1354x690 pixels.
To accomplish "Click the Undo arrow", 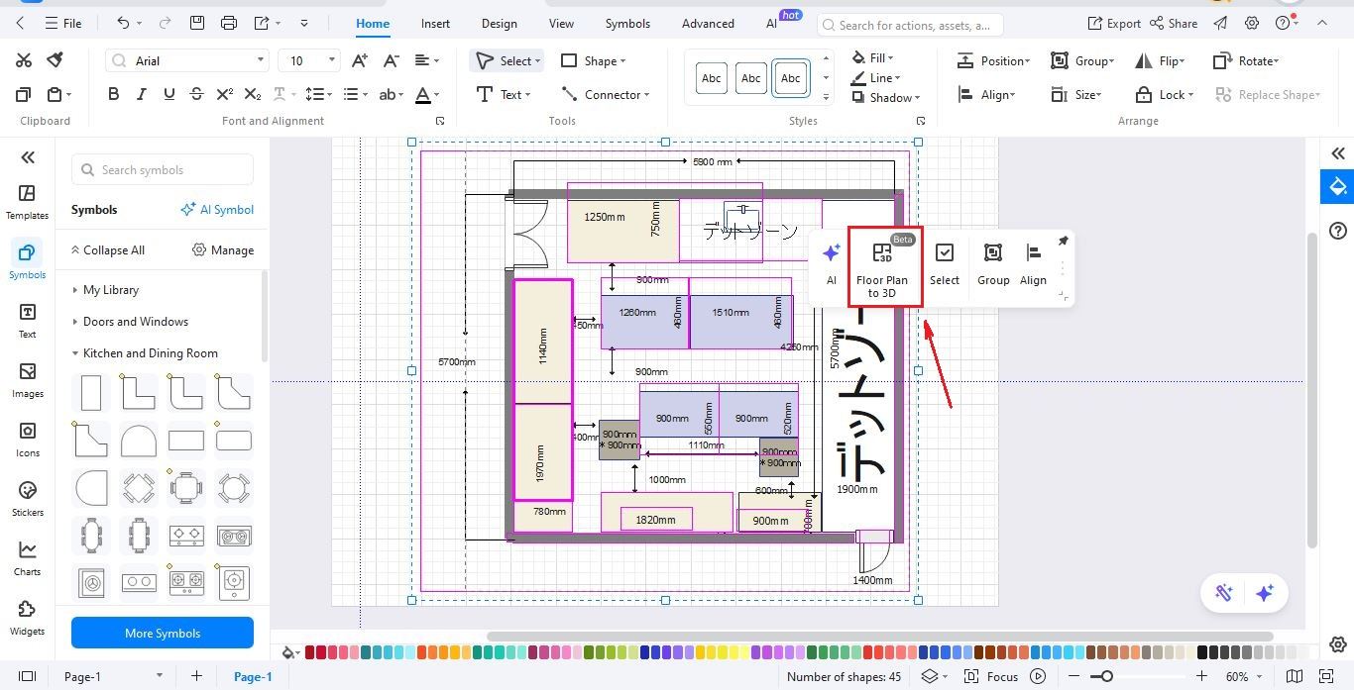I will tap(123, 23).
